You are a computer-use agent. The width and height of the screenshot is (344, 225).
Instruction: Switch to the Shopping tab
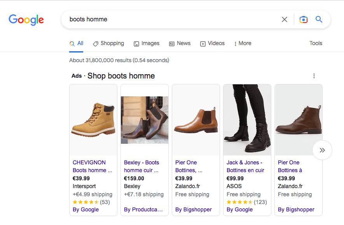(108, 44)
